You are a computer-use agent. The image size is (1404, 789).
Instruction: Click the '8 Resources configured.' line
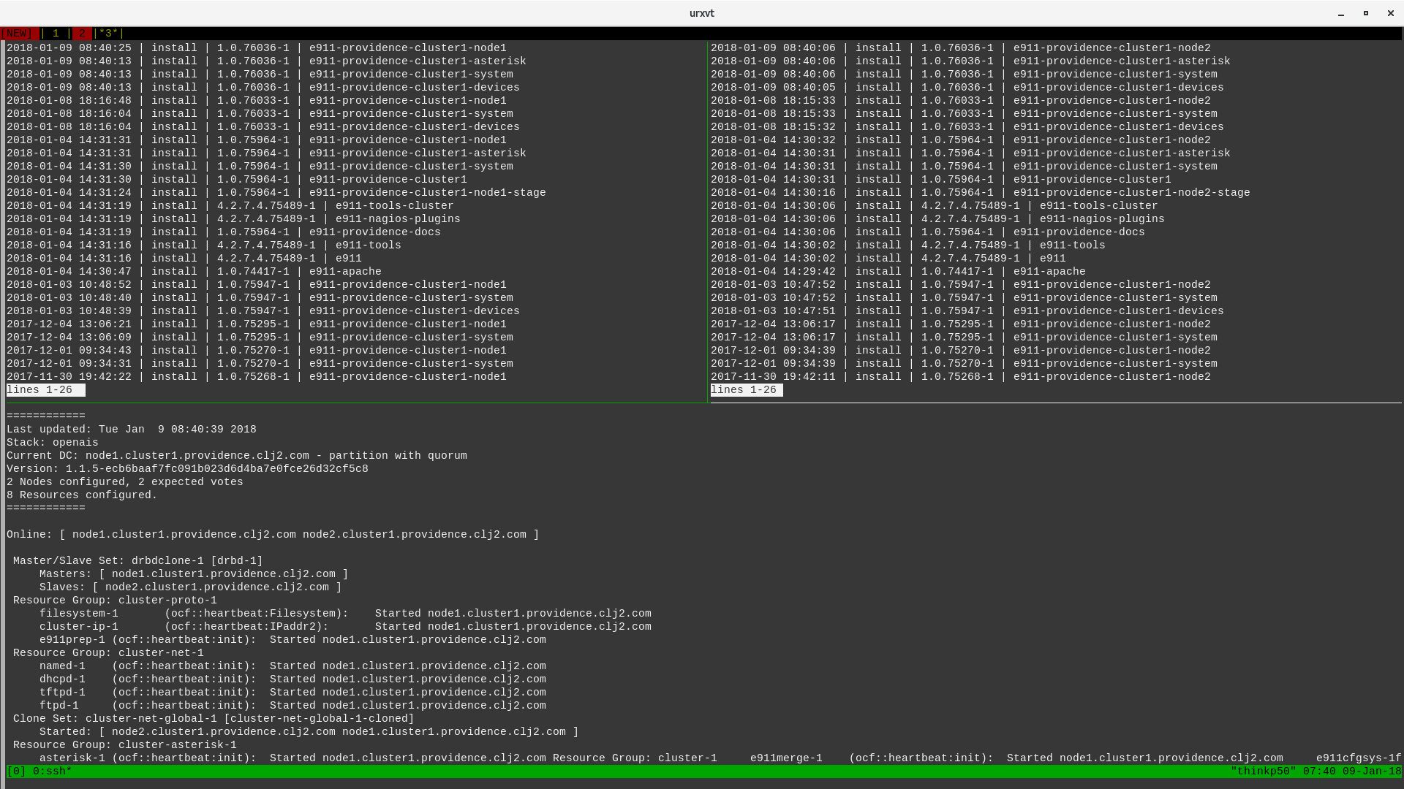pyautogui.click(x=82, y=495)
